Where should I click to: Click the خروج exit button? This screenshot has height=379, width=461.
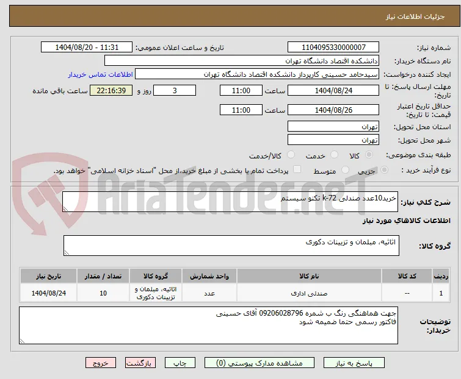(101, 363)
